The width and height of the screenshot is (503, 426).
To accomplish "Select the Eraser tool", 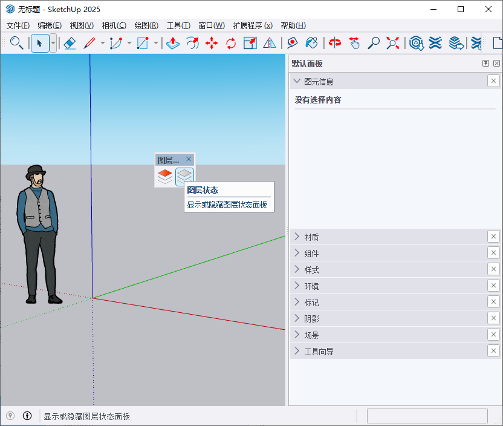I will [x=70, y=44].
